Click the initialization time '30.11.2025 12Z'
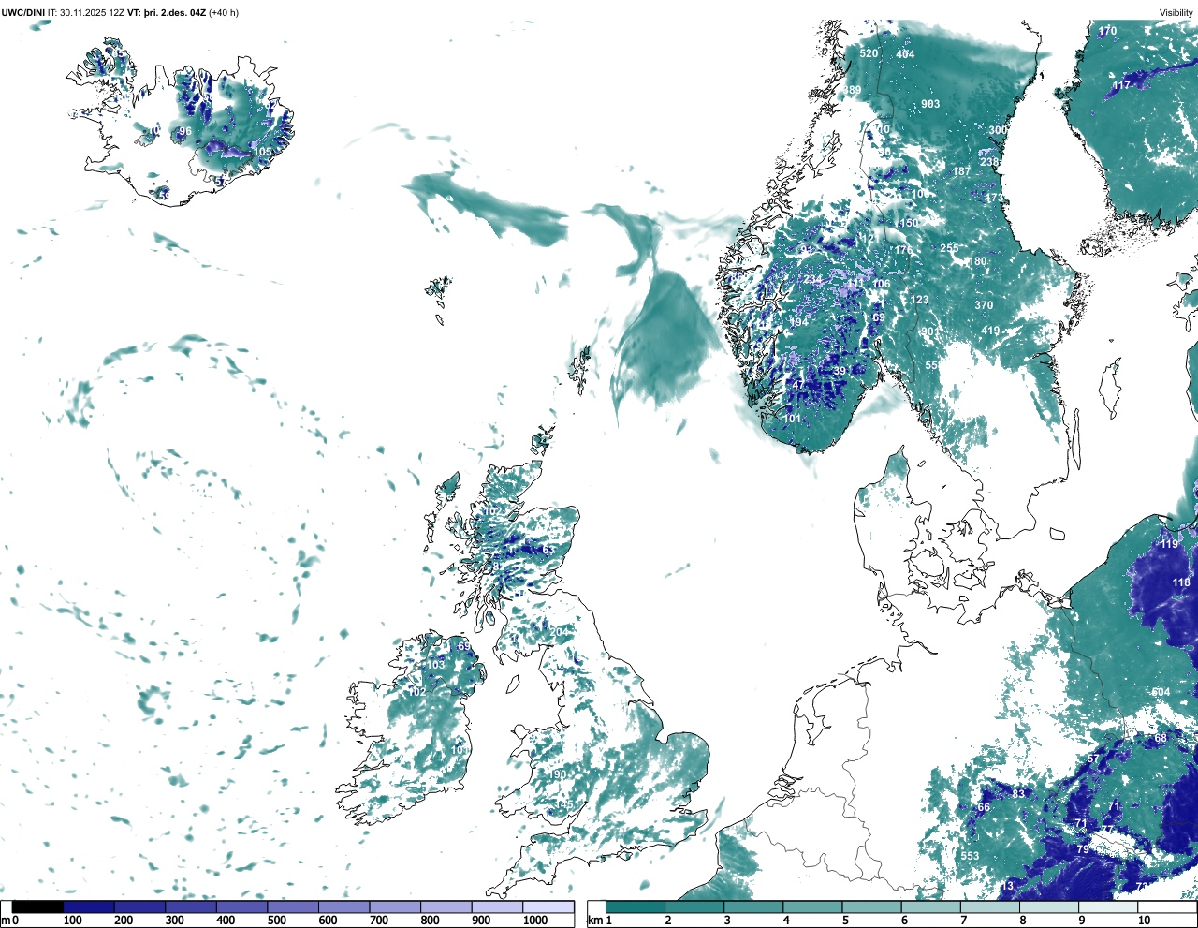Screen dimensions: 1198x928 coord(94,12)
